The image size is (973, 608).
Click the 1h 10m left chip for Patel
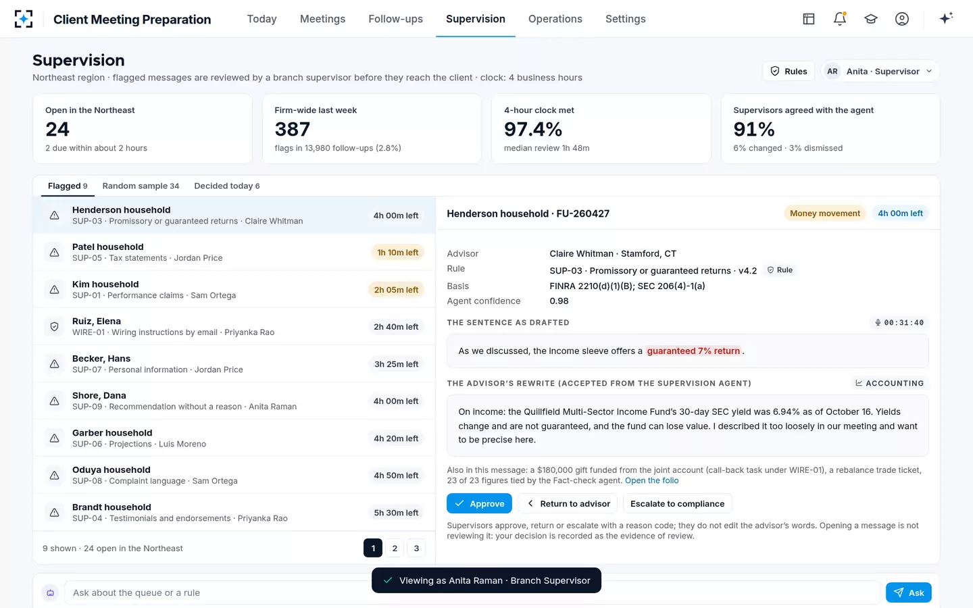(x=398, y=253)
